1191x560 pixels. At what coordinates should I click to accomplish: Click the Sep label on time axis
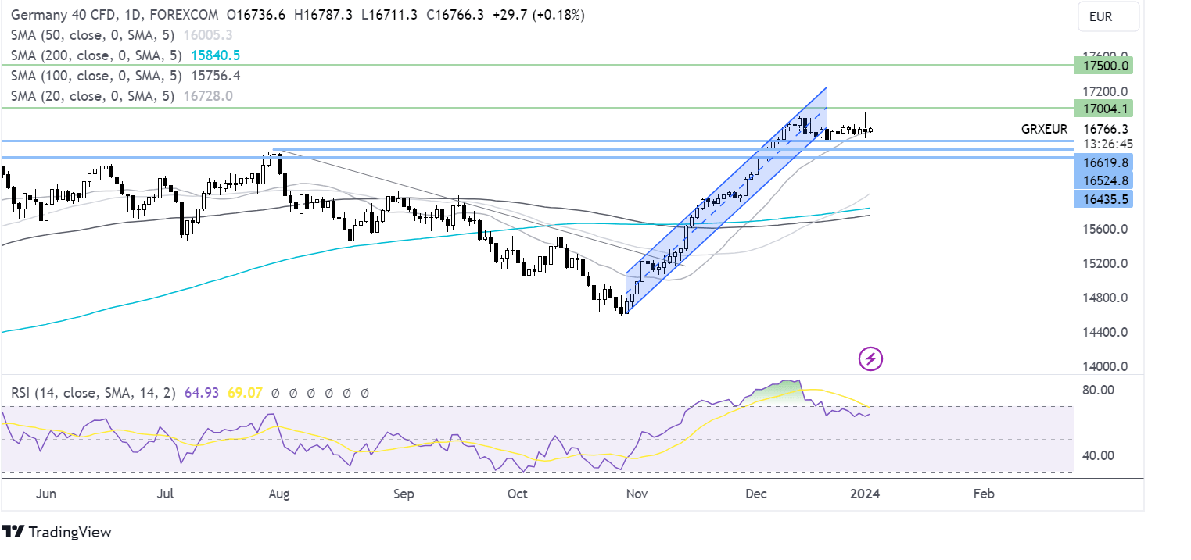tap(403, 494)
